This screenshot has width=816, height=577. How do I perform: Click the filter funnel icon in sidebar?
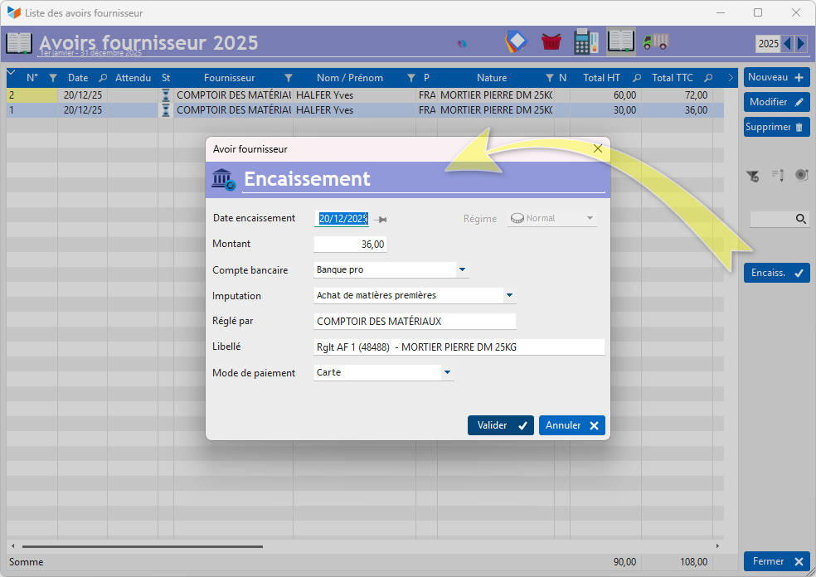pyautogui.click(x=752, y=175)
